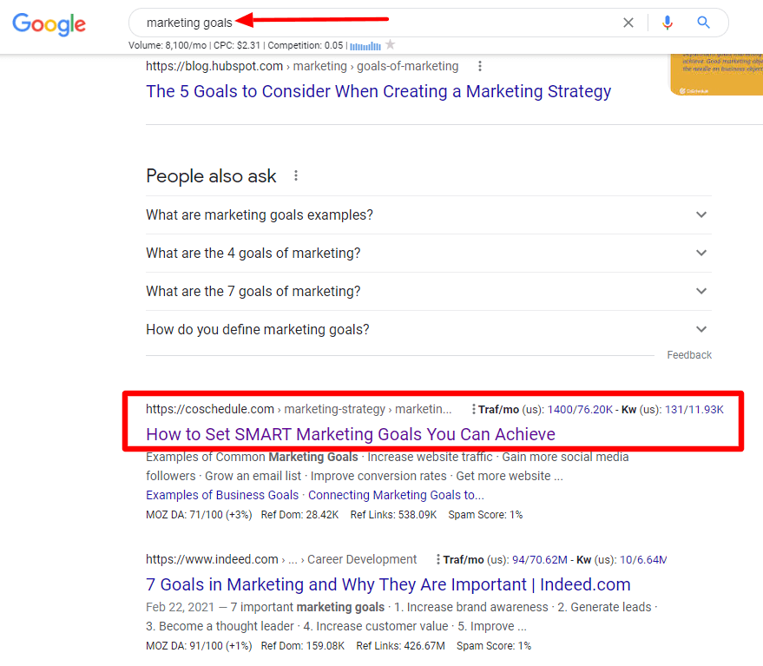Expand 'How do you define marketing goals?'
Screen dimensions: 763x666
click(x=428, y=330)
